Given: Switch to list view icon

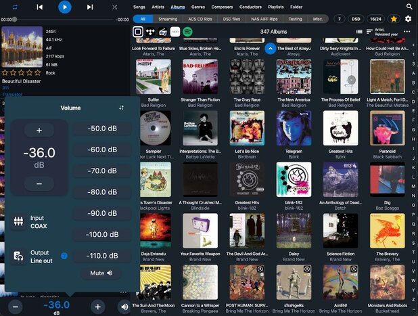Looking at the screenshot, I should click(x=359, y=32).
